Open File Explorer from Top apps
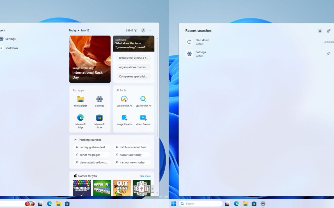The width and height of the screenshot is (334, 208). click(x=80, y=101)
